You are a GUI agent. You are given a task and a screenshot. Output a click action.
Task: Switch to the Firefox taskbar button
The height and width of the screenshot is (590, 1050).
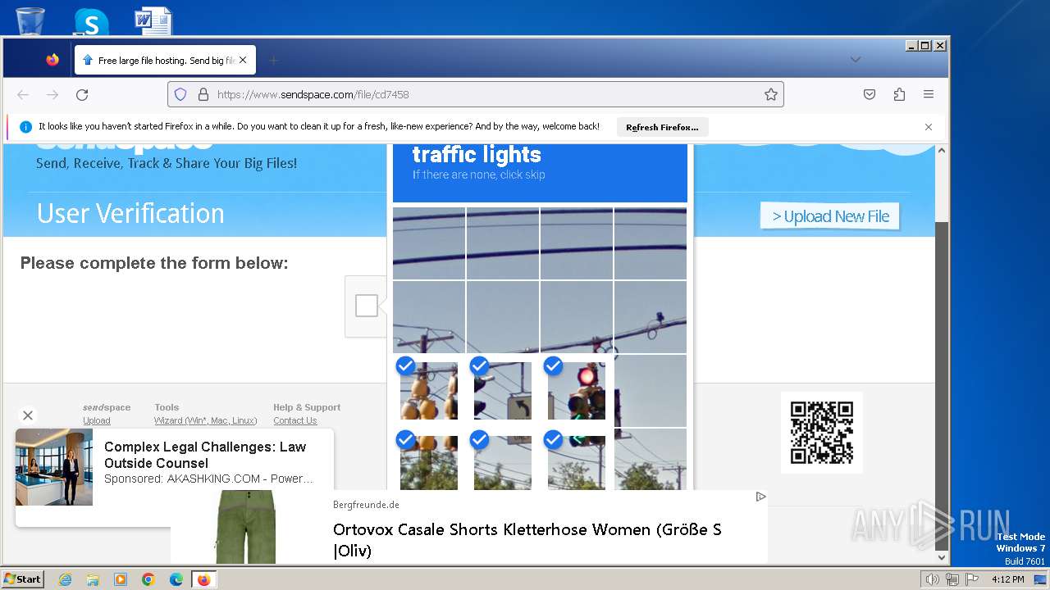203,579
